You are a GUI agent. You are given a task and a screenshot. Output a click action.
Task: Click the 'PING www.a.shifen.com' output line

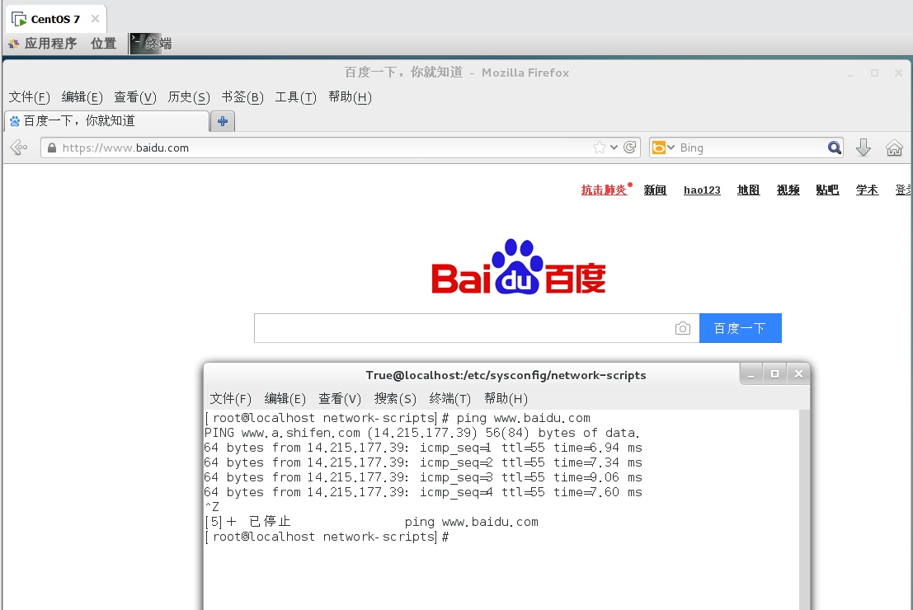[x=421, y=433]
